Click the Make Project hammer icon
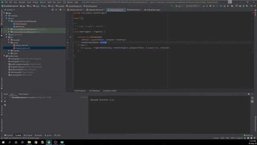The height and width of the screenshot is (145, 257). 172,6
